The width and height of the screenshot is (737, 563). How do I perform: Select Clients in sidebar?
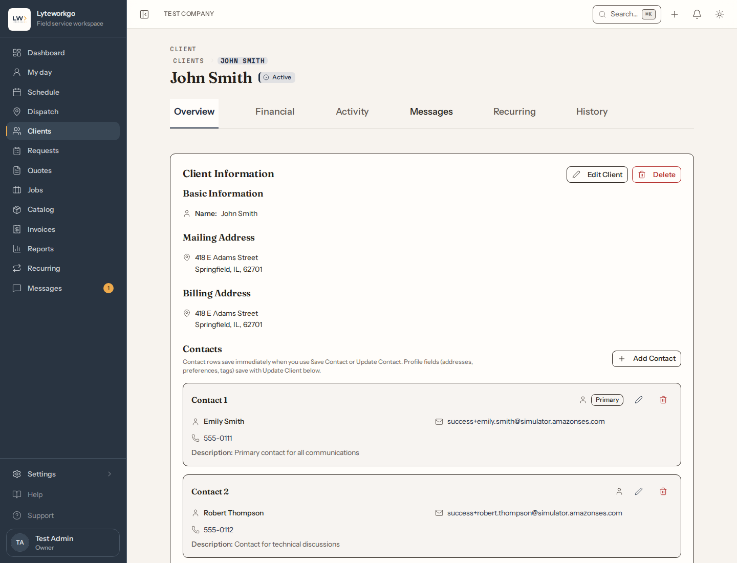tap(63, 131)
